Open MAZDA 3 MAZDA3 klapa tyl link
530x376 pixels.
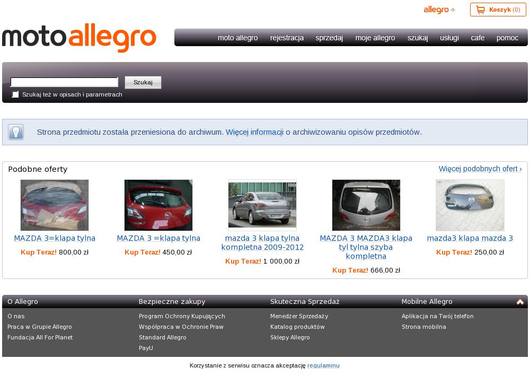[x=366, y=247]
